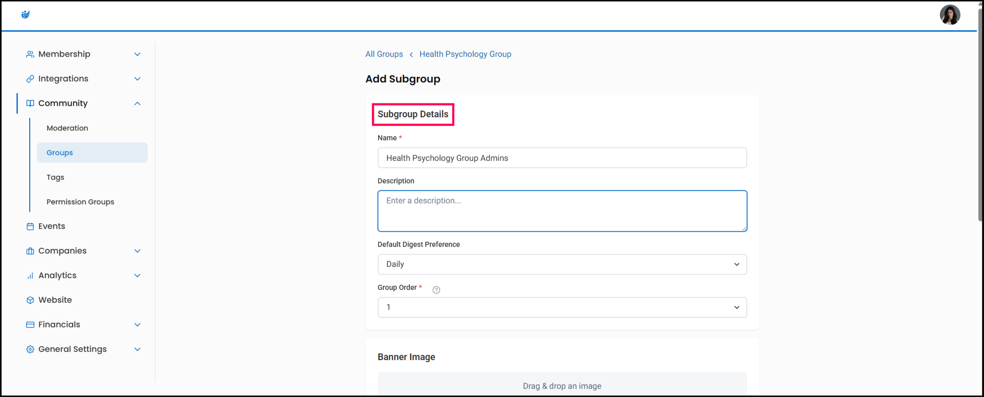
Task: Click the Group Order help question icon
Action: (436, 290)
